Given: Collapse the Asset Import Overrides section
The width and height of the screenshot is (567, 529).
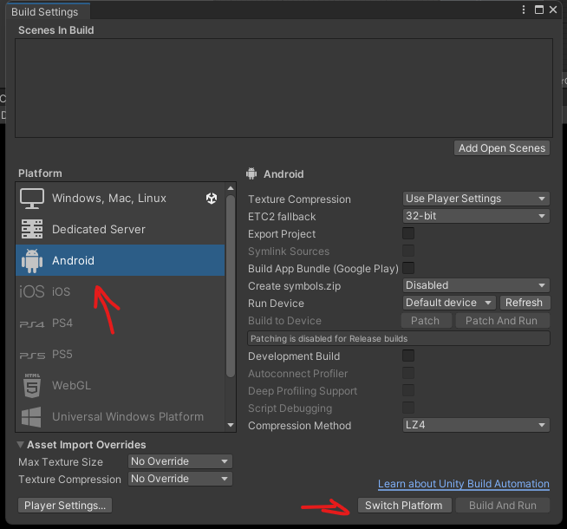Looking at the screenshot, I should [x=21, y=444].
